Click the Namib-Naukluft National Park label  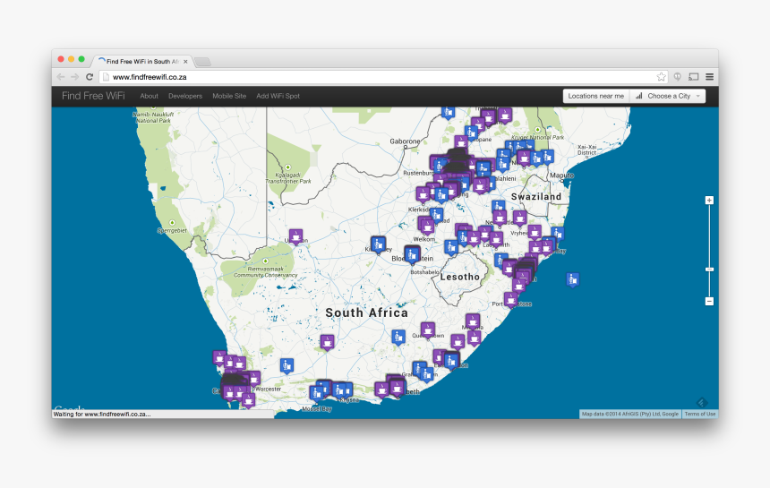(153, 116)
